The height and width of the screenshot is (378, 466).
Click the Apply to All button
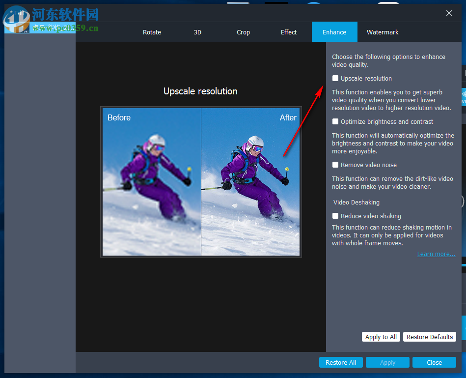tap(381, 337)
